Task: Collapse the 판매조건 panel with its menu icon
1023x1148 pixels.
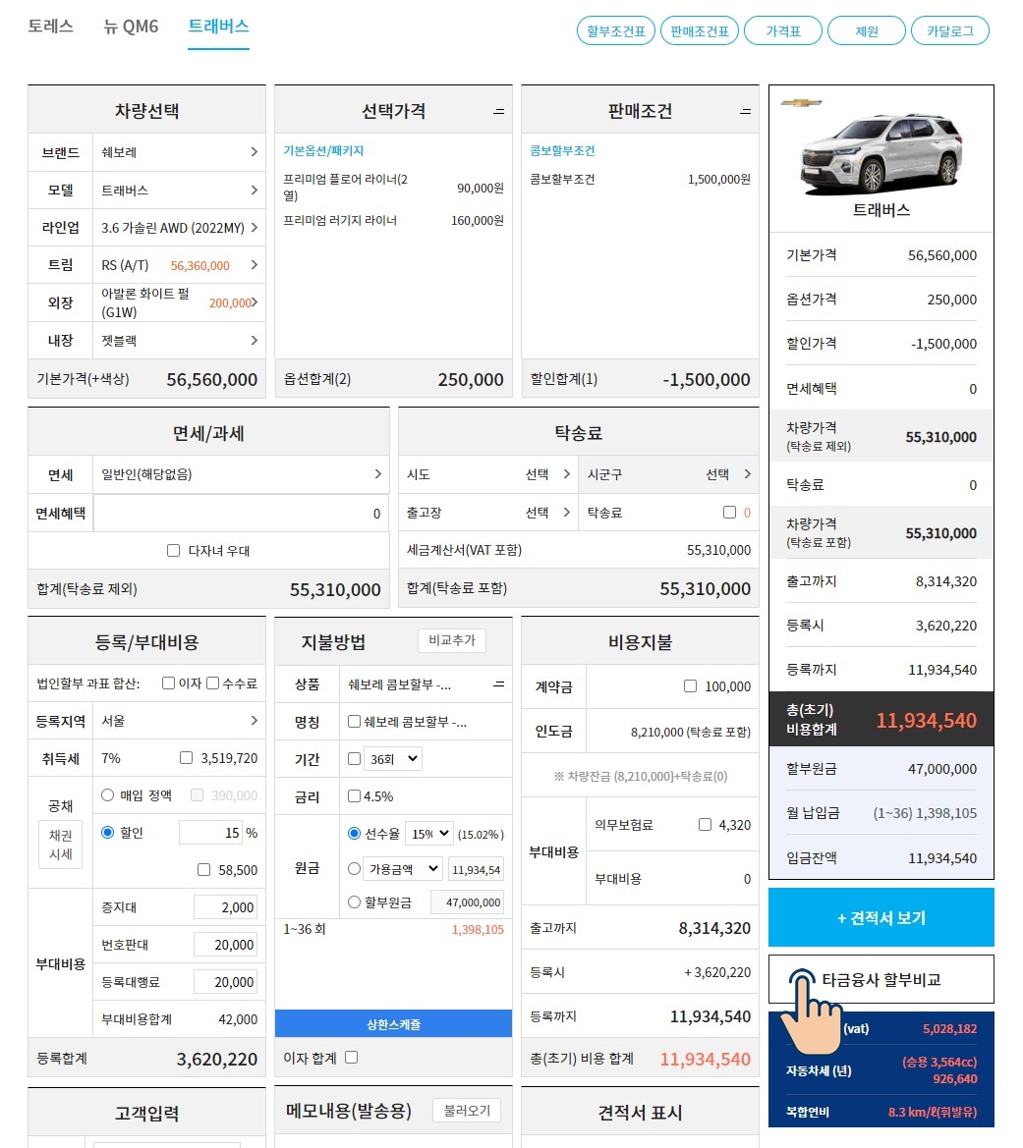Action: 745,111
